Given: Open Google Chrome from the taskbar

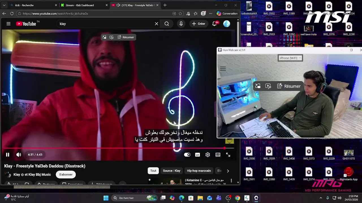Looking at the screenshot, I should [x=238, y=198].
